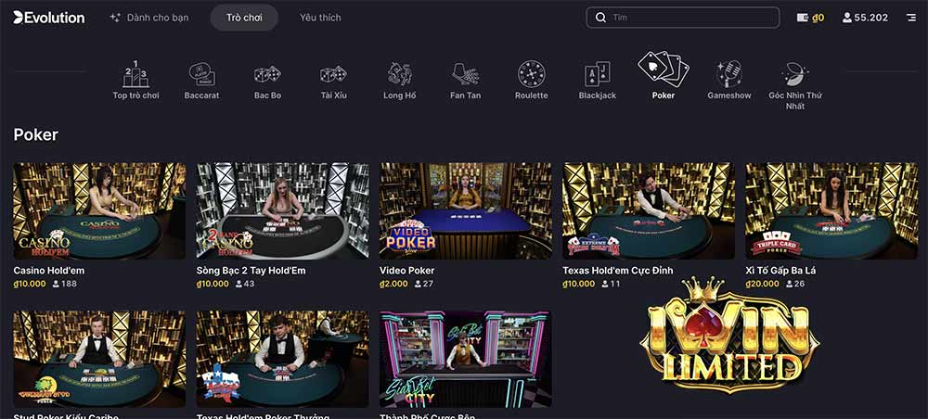The width and height of the screenshot is (928, 419).
Task: Click the Xì Tố Gấp Ba Lá title
Action: click(x=780, y=271)
